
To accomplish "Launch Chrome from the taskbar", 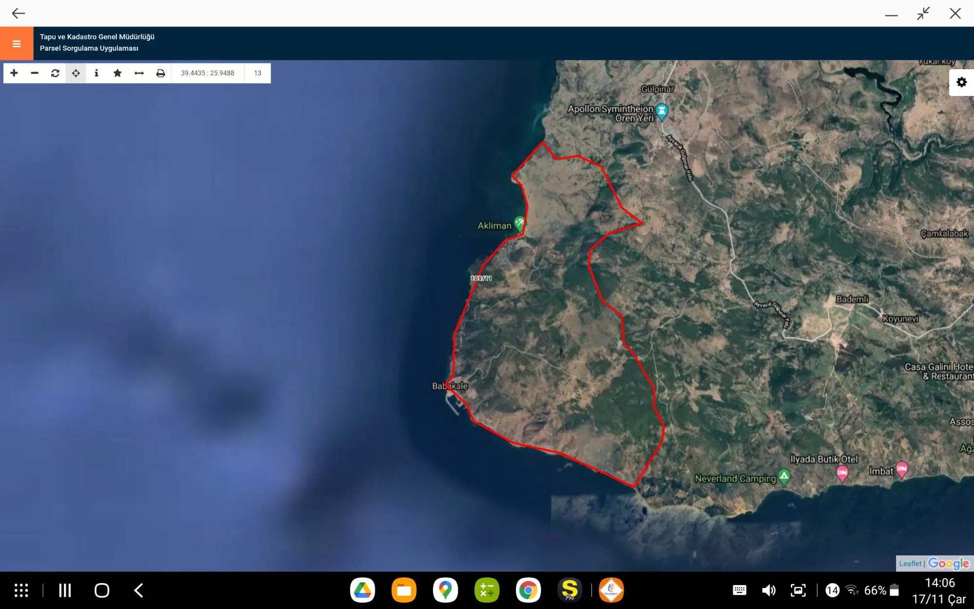I will click(x=528, y=590).
